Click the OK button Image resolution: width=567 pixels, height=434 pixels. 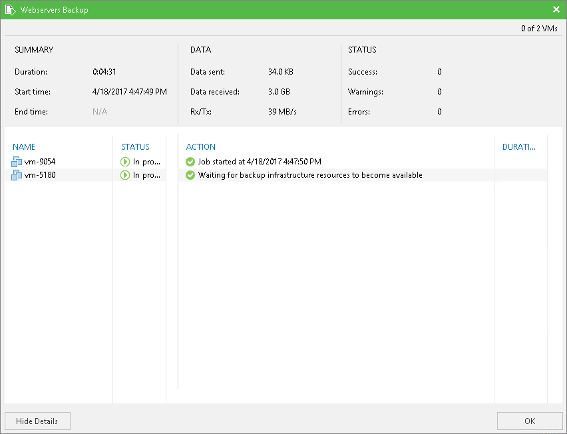coord(530,421)
